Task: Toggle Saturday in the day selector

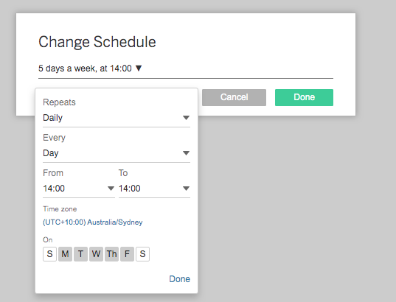Action: [142, 254]
